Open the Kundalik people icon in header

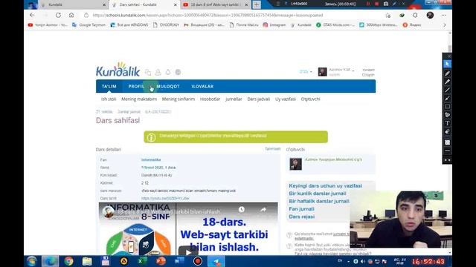(x=158, y=72)
